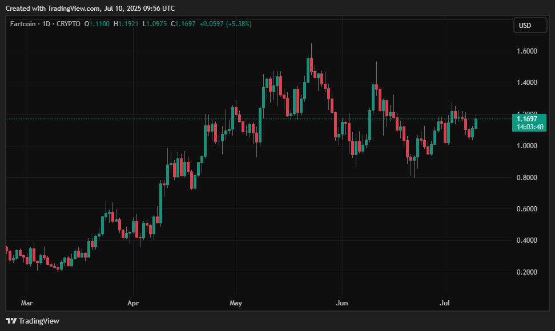
Task: Open the USD currency selector
Action: click(x=524, y=25)
